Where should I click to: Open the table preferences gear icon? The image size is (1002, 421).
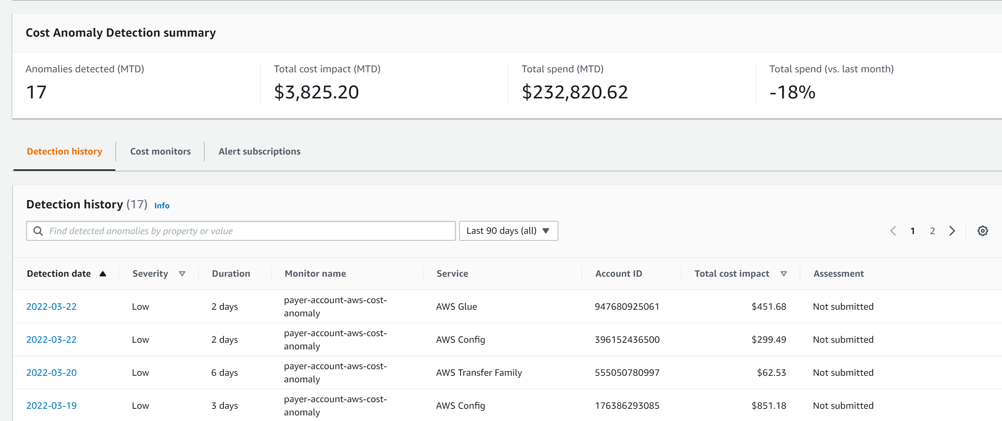pyautogui.click(x=983, y=230)
